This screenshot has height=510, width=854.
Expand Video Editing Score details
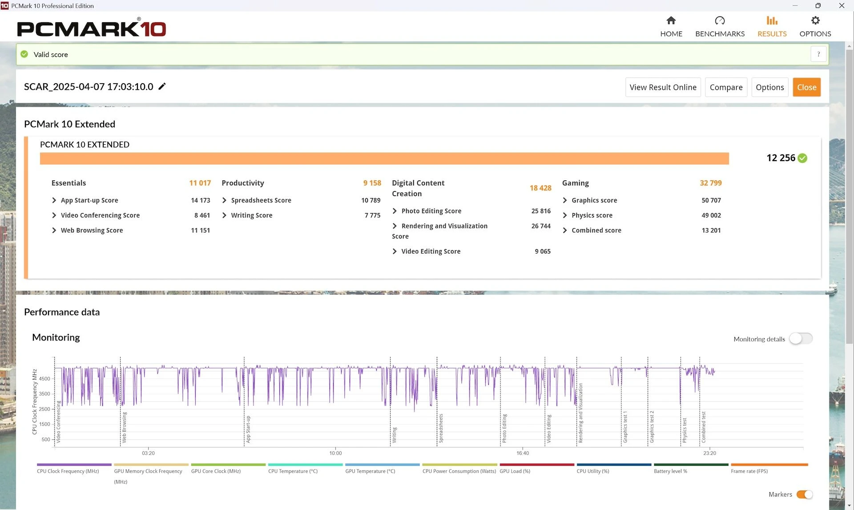point(395,251)
